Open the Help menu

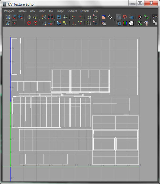click(95, 11)
